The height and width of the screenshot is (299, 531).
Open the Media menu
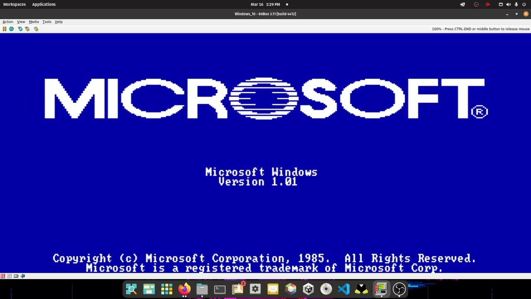[34, 22]
